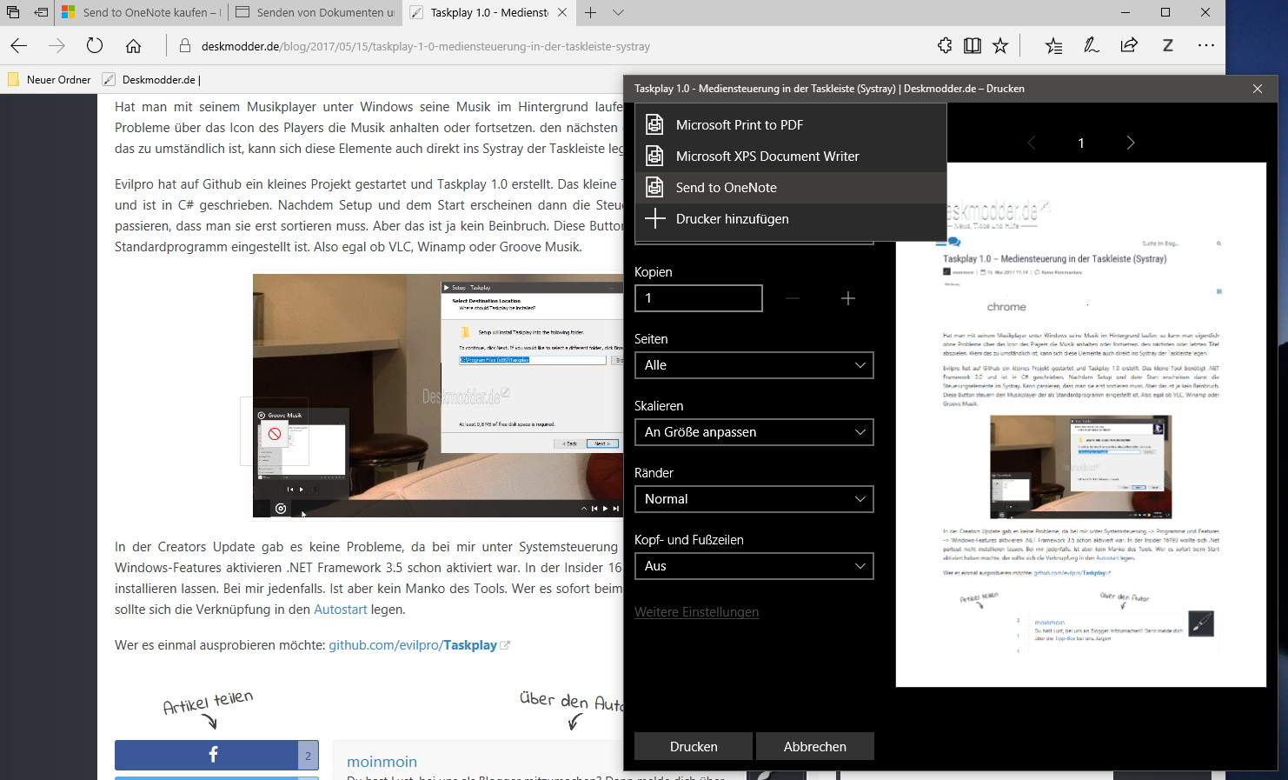Viewport: 1288px width, 780px height.
Task: Enable reading view book icon
Action: click(973, 46)
